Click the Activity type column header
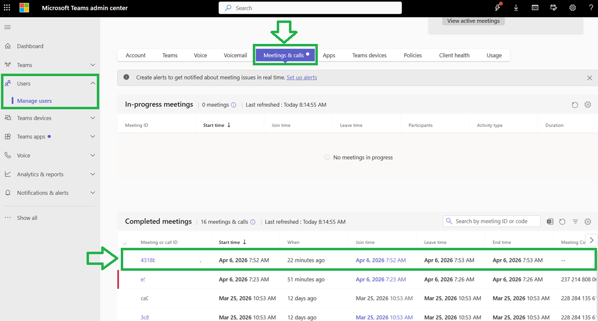This screenshot has width=598, height=321. tap(489, 125)
